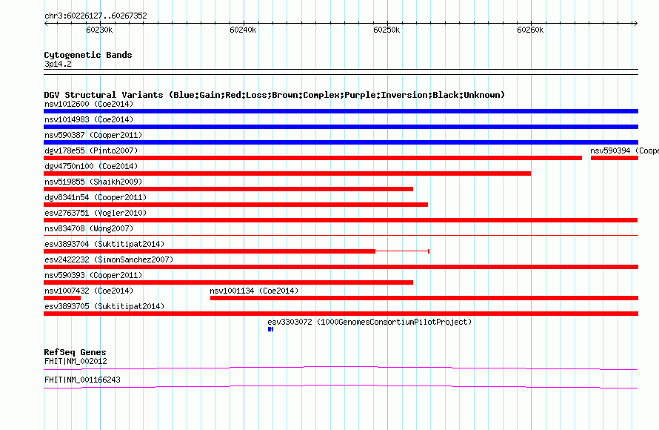This screenshot has height=430, width=659.
Task: Click the red bar under esv3893705
Action: coord(341,314)
